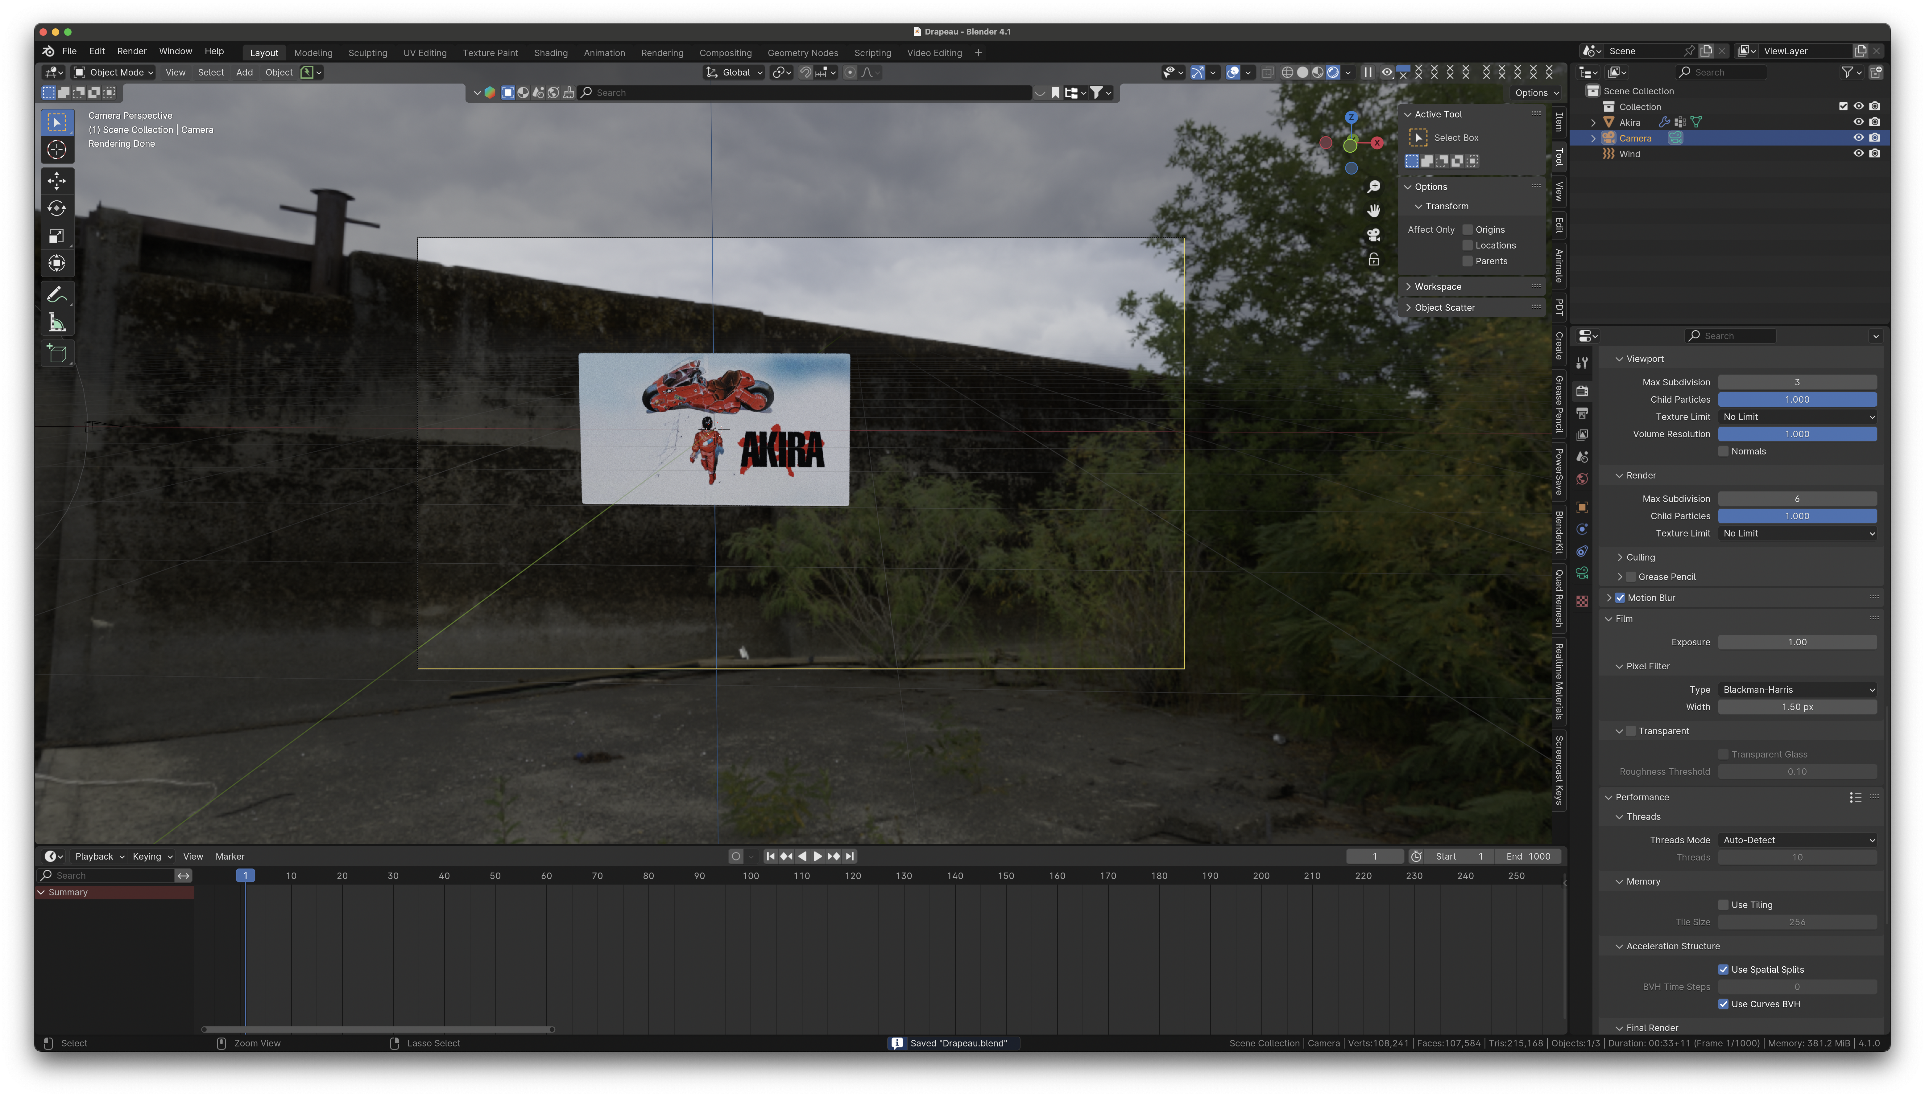Switch to rendered viewport shading
The height and width of the screenshot is (1097, 1925).
tap(1333, 72)
